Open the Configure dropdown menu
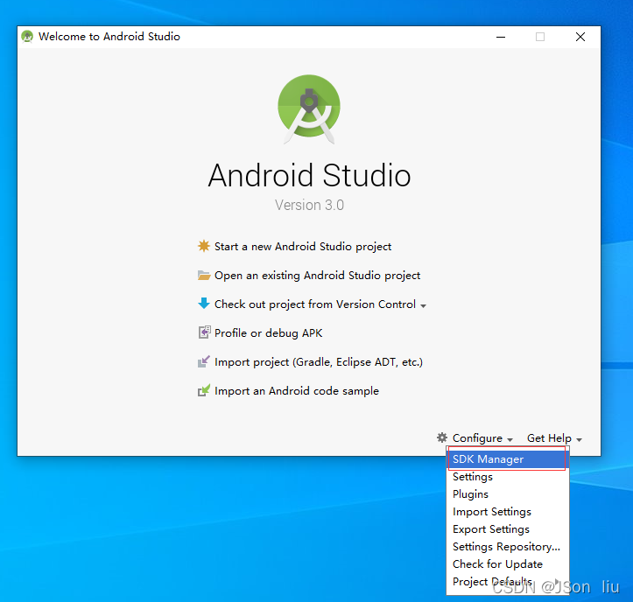Screen dimensions: 633x602 [x=482, y=438]
